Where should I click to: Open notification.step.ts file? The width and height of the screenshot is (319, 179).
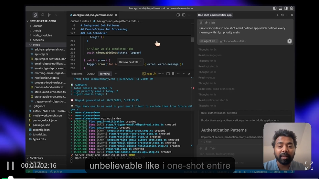point(47,78)
